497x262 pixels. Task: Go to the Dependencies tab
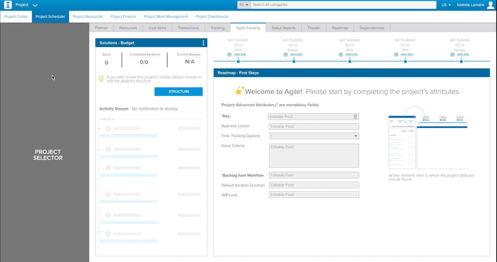pos(372,28)
